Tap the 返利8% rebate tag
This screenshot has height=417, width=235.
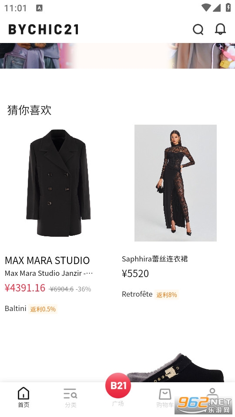point(167,295)
